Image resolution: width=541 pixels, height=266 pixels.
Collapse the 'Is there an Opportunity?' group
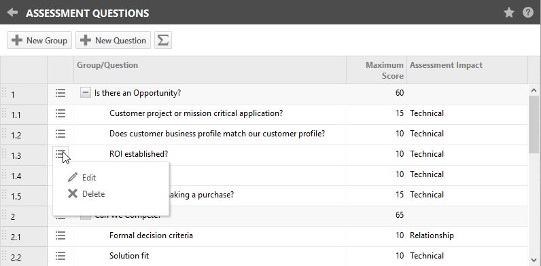coord(86,93)
